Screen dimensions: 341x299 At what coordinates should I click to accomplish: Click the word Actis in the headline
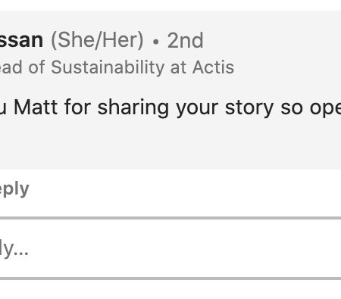click(213, 67)
